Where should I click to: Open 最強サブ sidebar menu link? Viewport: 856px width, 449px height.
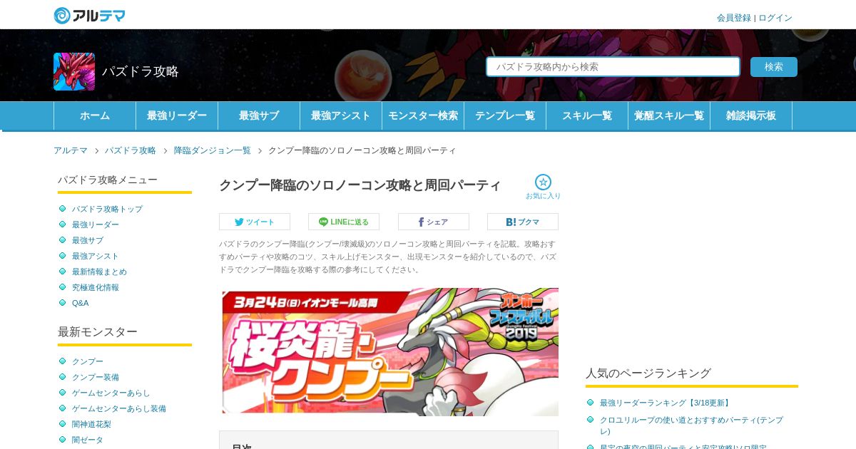[88, 240]
